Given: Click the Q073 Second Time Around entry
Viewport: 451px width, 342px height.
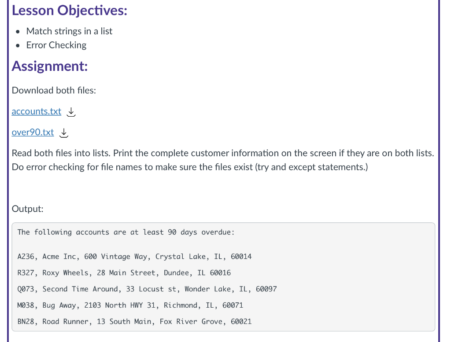Looking at the screenshot, I should coord(147,289).
